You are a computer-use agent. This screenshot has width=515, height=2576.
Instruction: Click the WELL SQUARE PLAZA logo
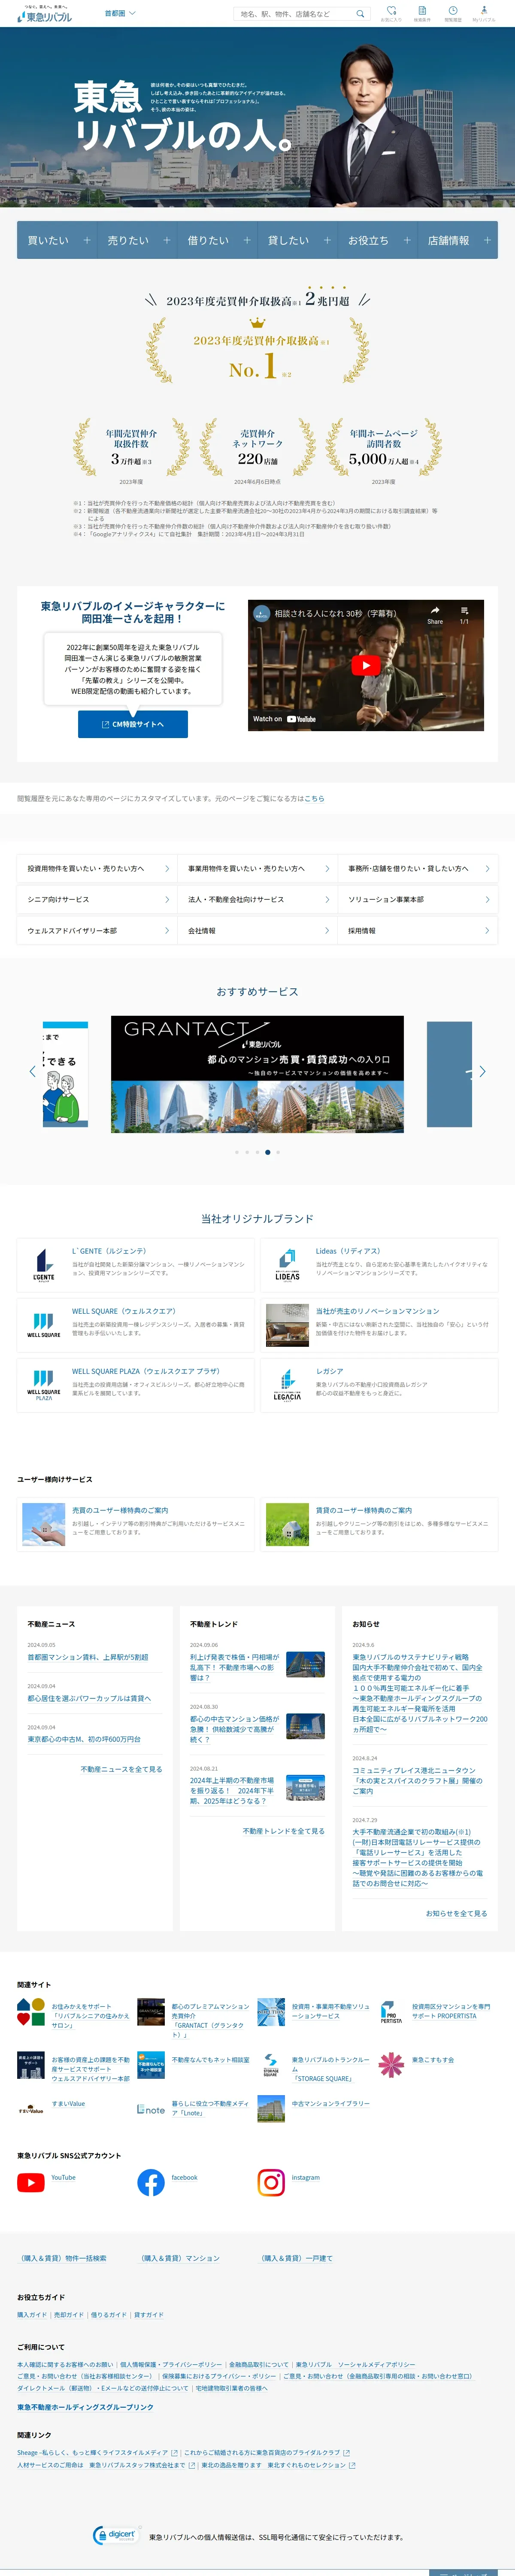click(x=44, y=1385)
